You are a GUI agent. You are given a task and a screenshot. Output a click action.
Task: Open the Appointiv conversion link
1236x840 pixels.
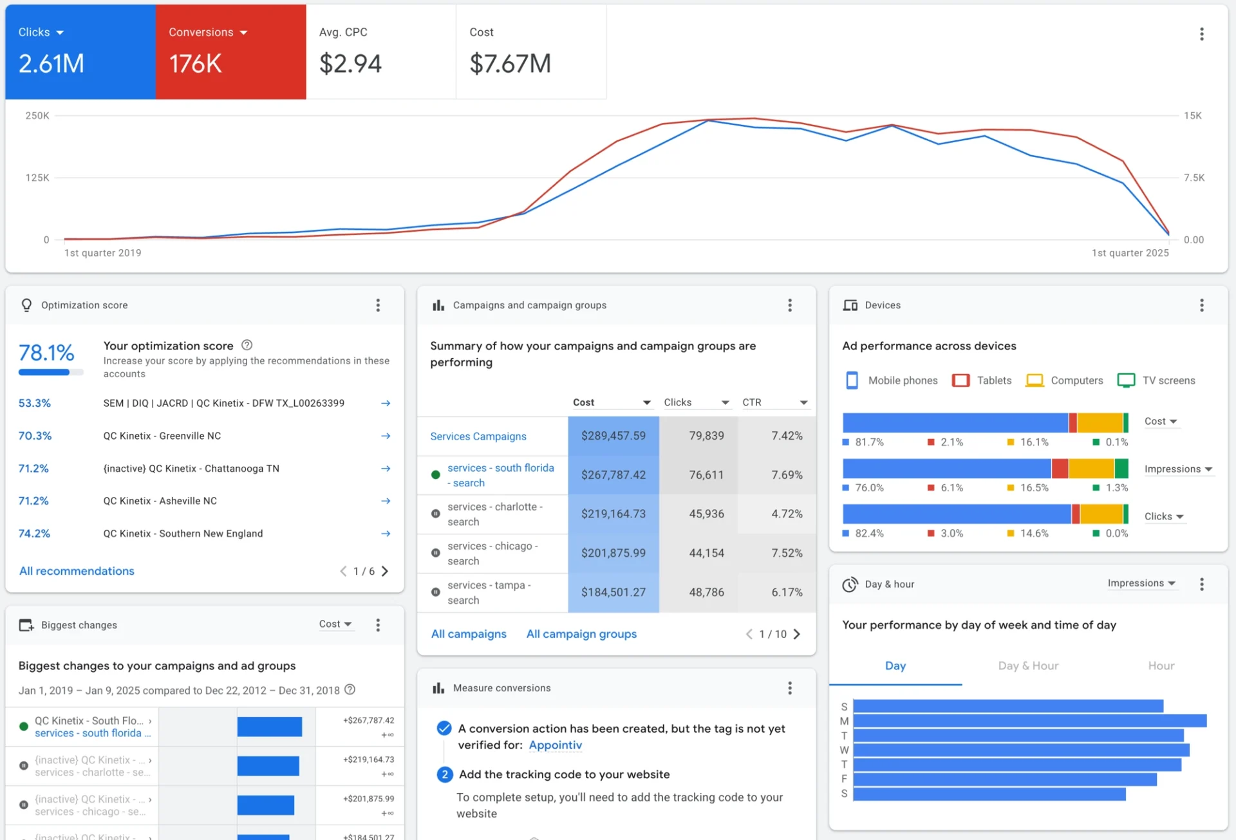tap(555, 745)
